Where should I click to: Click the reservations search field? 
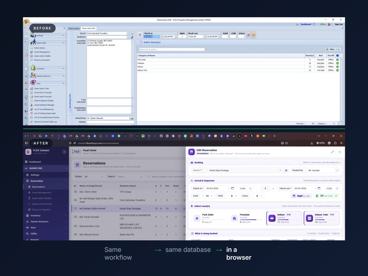[166, 177]
